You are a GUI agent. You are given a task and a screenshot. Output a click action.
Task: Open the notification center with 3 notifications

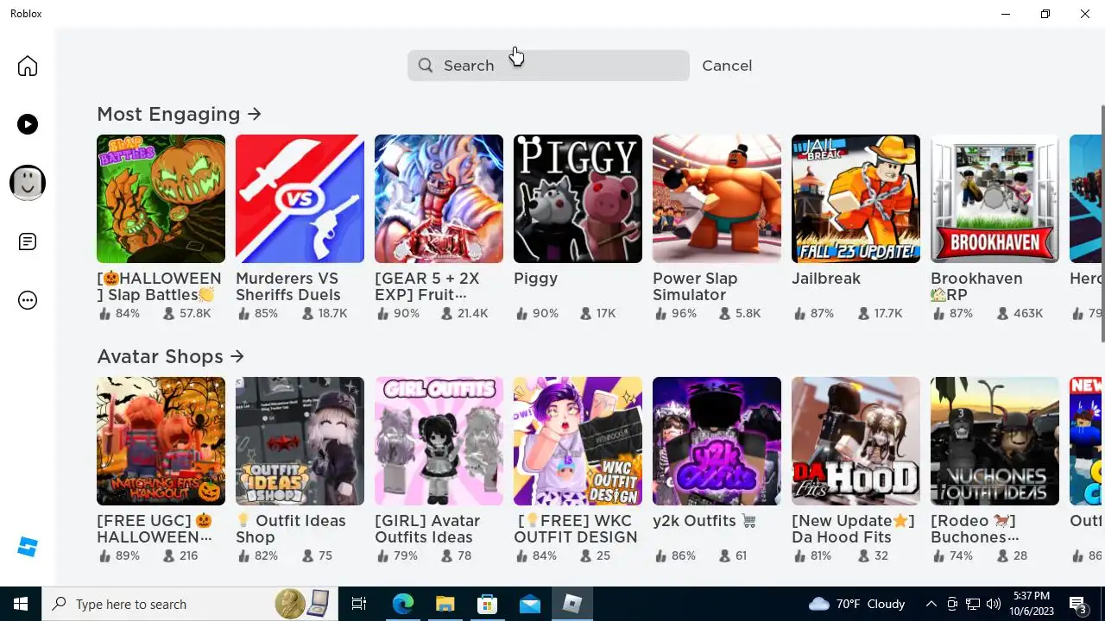click(1079, 605)
